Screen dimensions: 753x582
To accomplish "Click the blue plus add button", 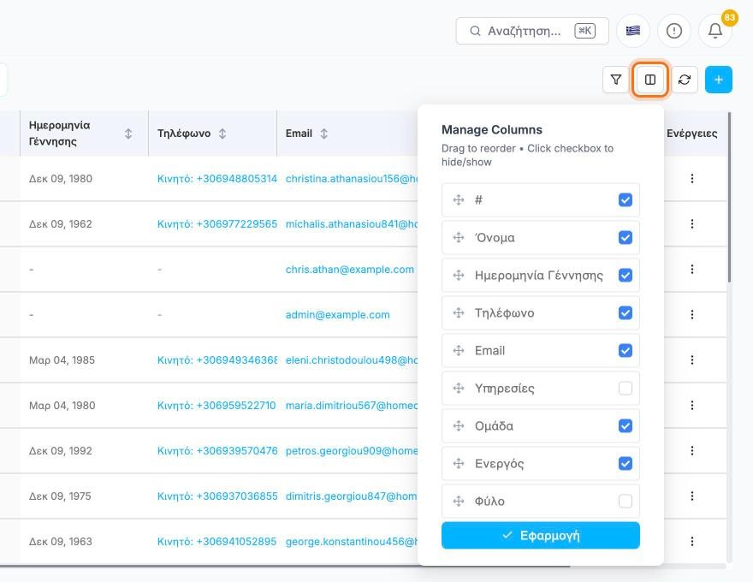I will point(719,80).
